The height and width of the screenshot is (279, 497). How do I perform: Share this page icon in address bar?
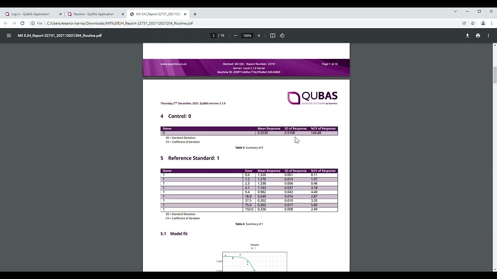[x=464, y=23]
